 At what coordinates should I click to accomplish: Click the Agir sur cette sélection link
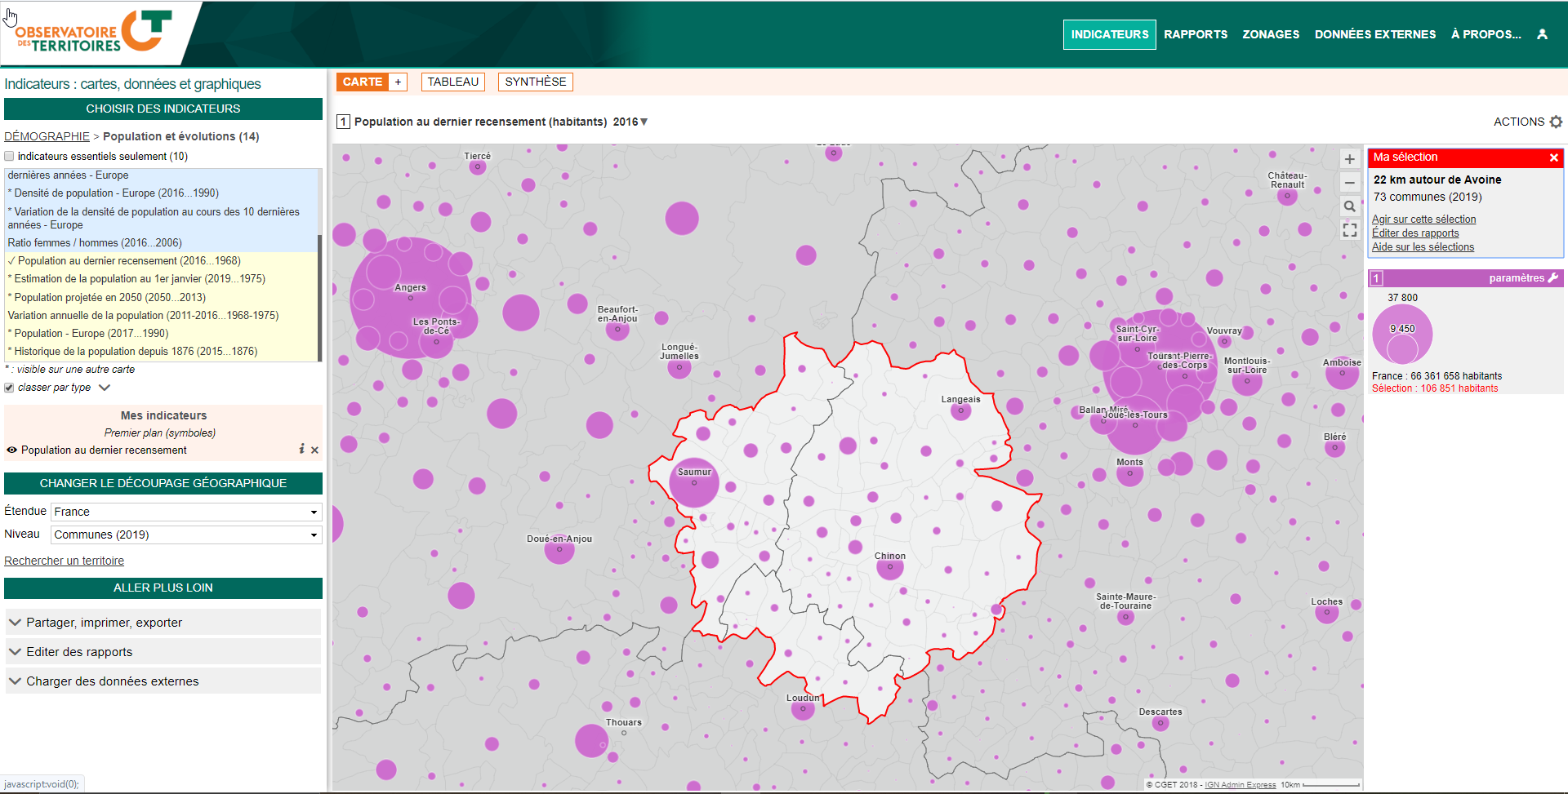[x=1423, y=219]
